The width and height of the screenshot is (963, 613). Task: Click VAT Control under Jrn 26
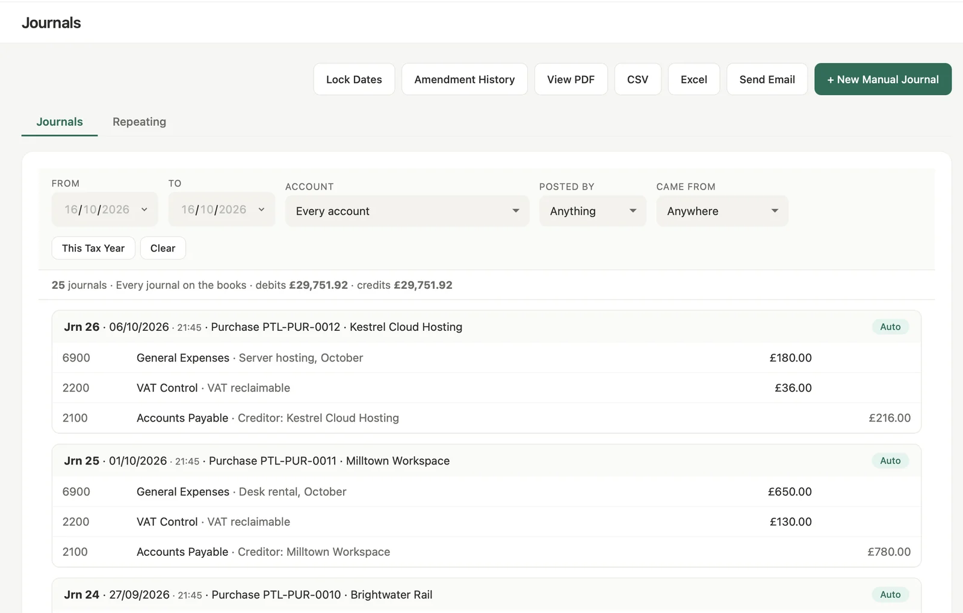[x=167, y=388]
